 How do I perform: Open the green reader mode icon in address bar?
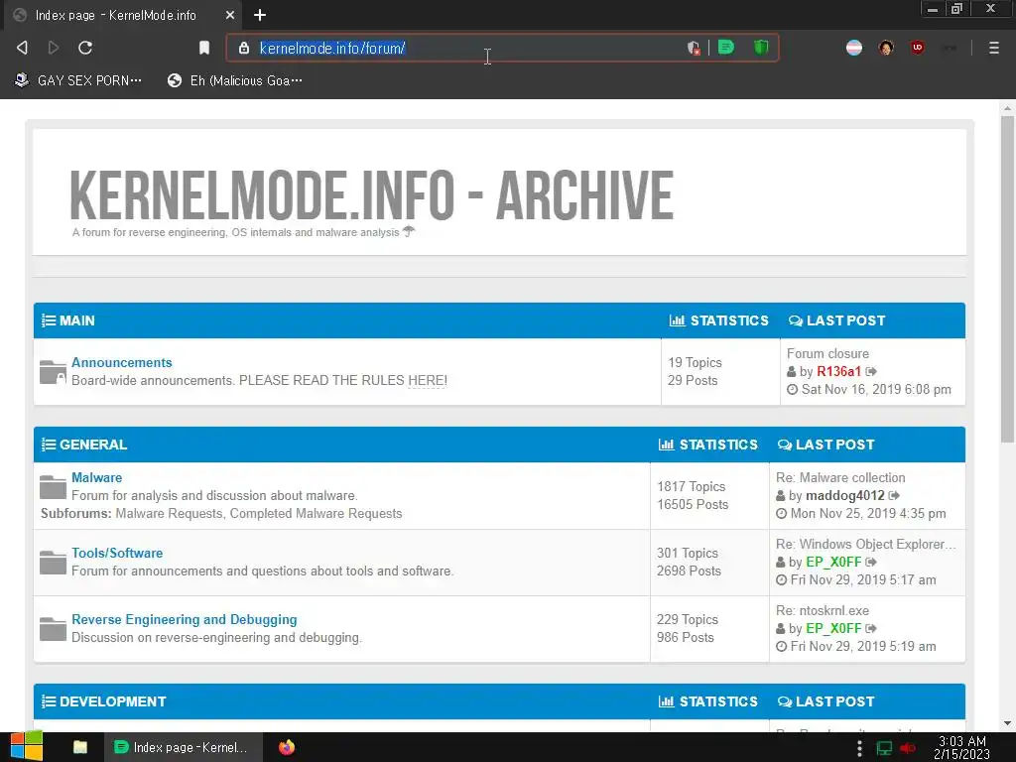click(726, 48)
